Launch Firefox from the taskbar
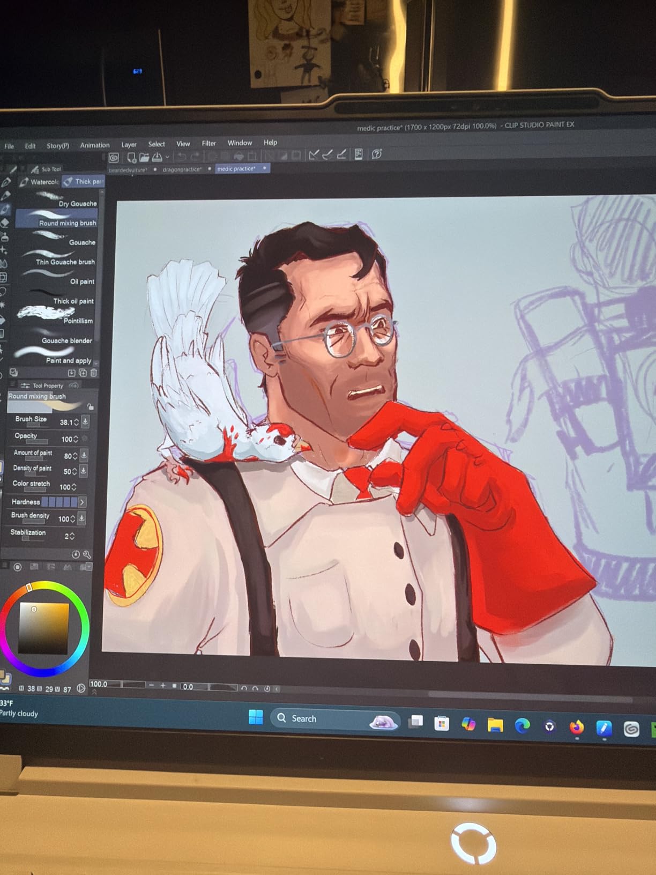 point(576,727)
